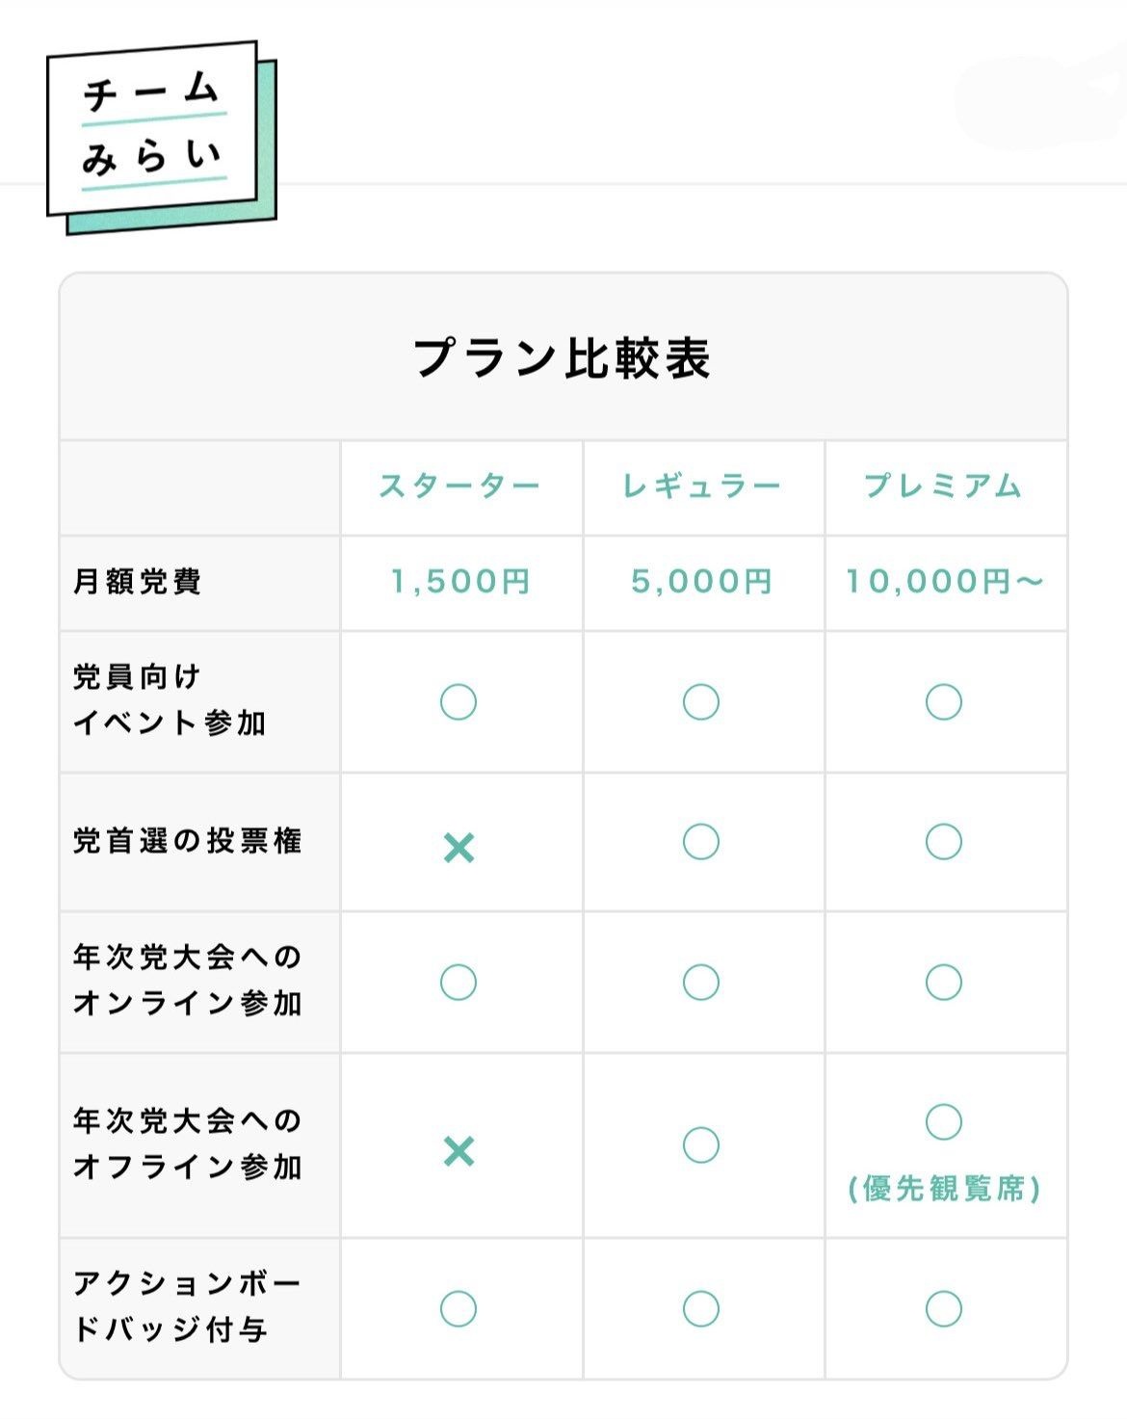Click the cross for スターター 党首選の投票権

pyautogui.click(x=459, y=848)
